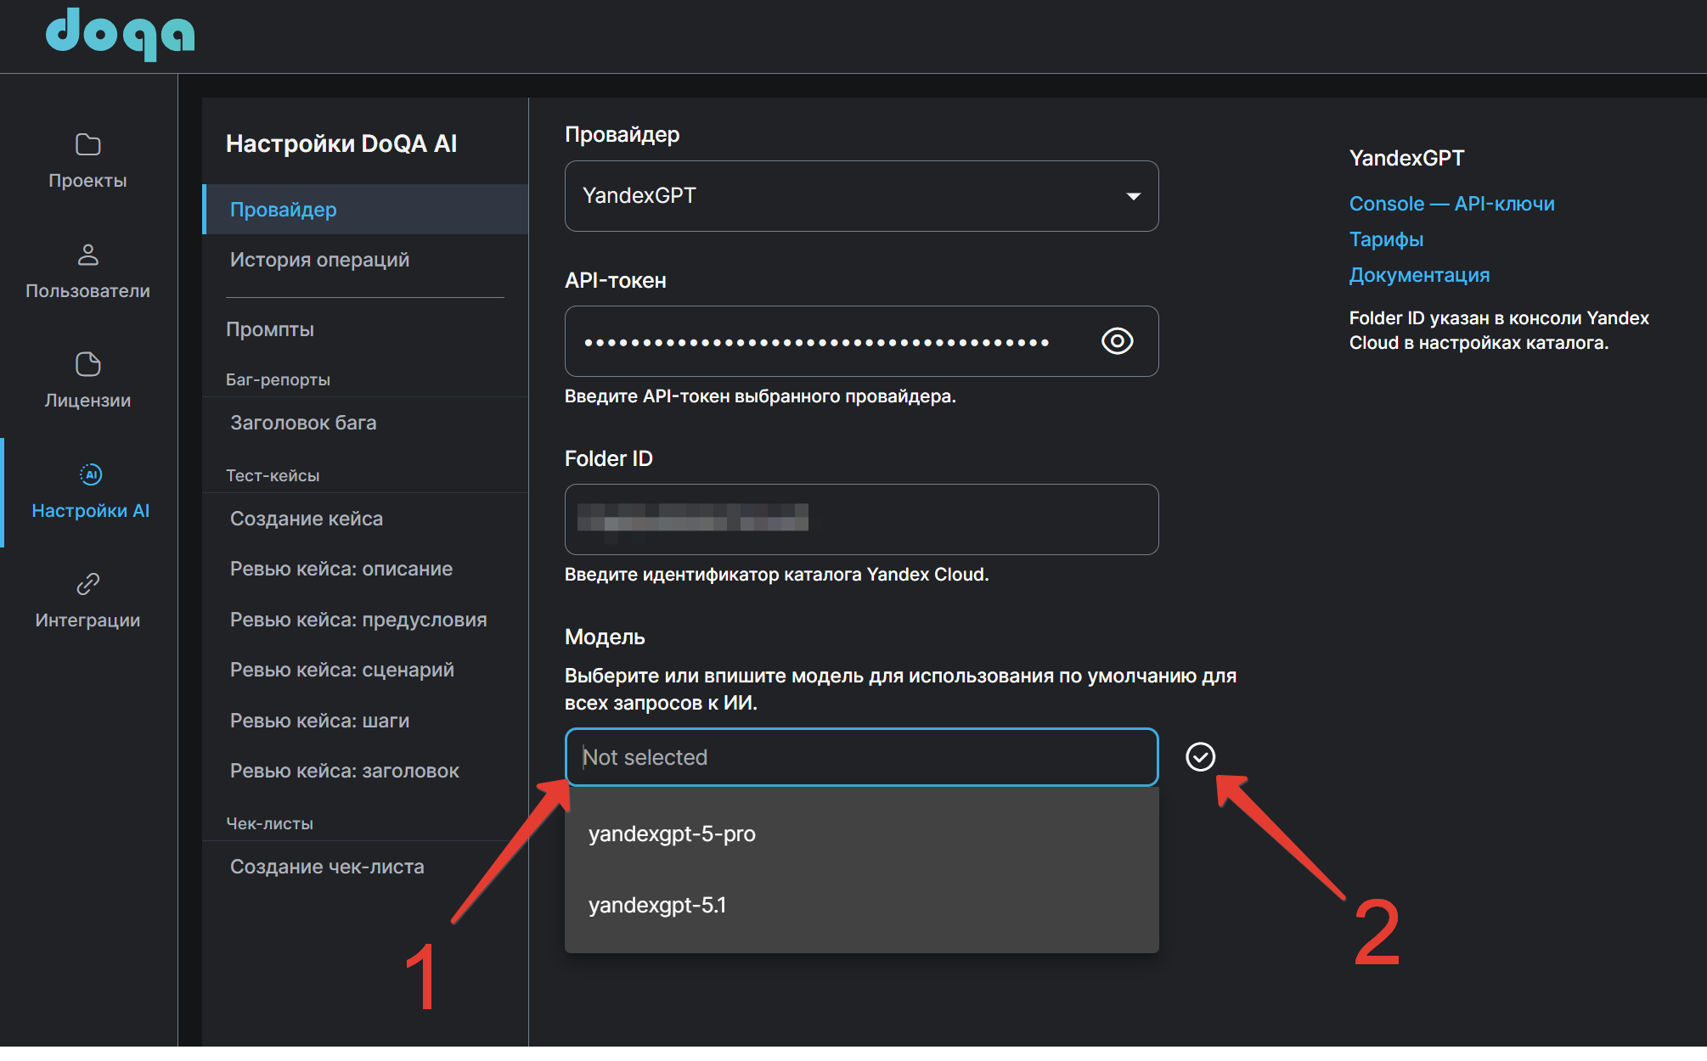Open Ревью кейса: предусловия prompt
Image resolution: width=1707 pixels, height=1061 pixels.
[366, 620]
